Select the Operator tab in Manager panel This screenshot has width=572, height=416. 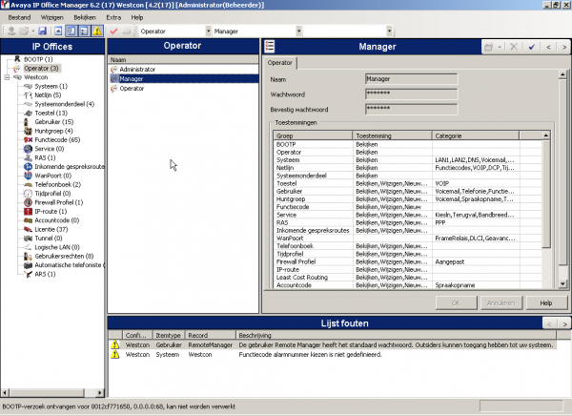[x=279, y=63]
